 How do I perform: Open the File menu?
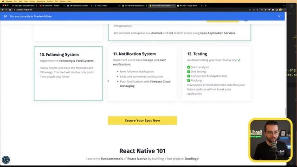pos(15,1)
